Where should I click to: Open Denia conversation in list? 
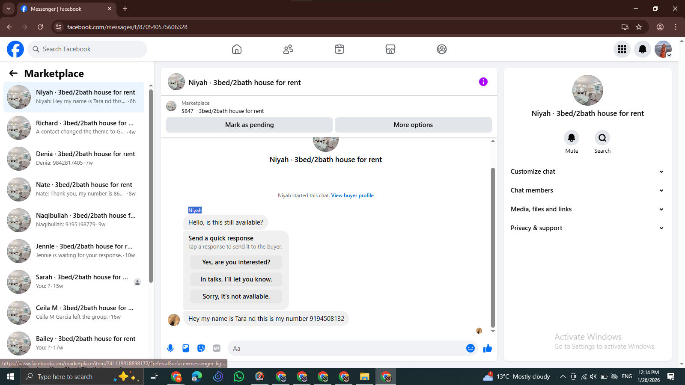74,158
